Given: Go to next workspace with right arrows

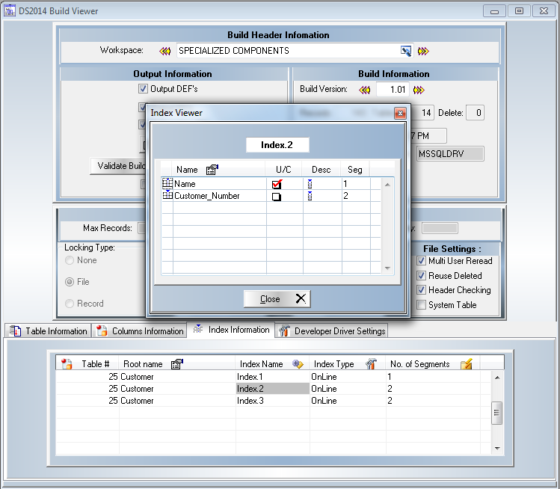Looking at the screenshot, I should (x=423, y=51).
